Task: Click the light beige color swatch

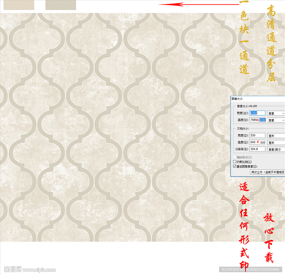Action: click(x=19, y=5)
